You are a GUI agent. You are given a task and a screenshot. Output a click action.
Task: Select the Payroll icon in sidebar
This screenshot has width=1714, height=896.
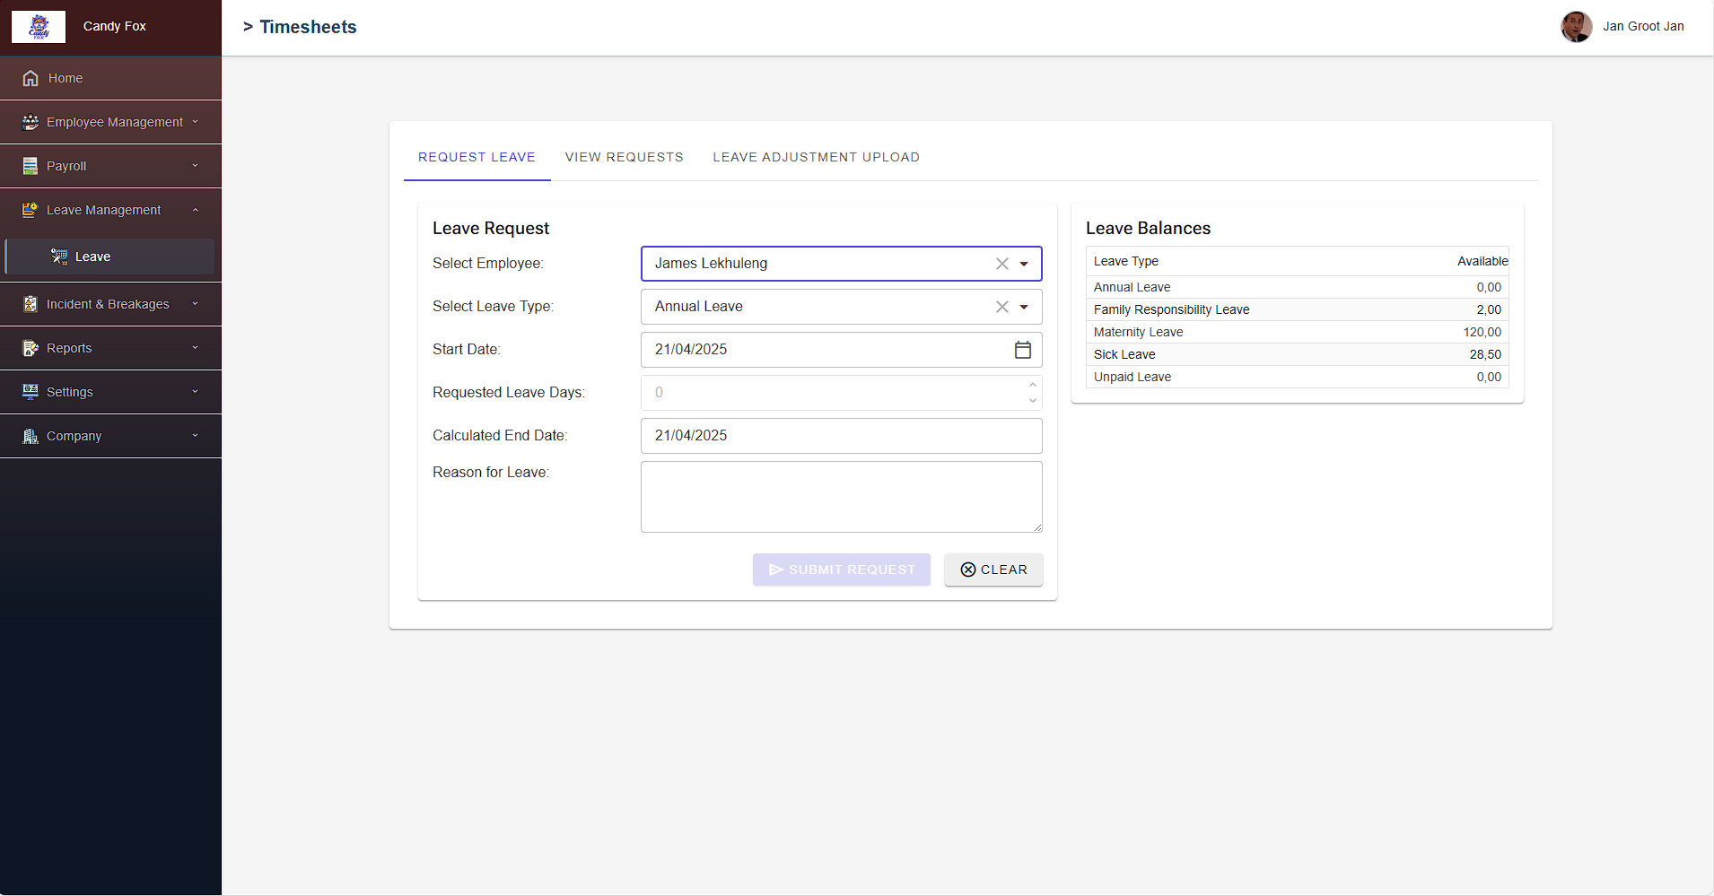coord(30,165)
